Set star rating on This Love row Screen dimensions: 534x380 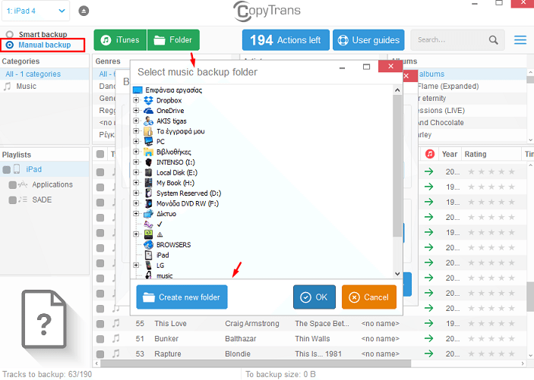(x=491, y=323)
